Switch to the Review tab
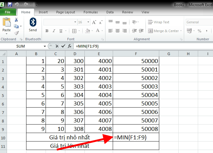This screenshot has height=153, width=213. coord(127,12)
